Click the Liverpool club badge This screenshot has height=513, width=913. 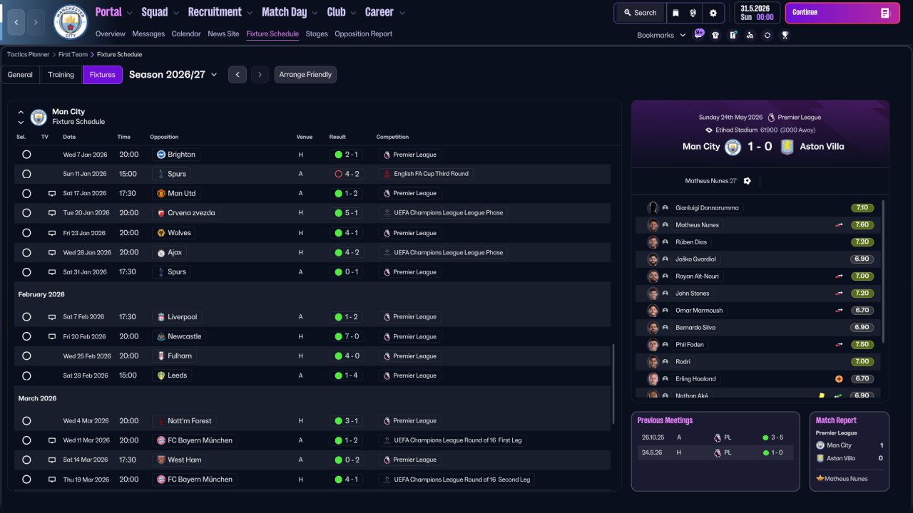(x=161, y=317)
